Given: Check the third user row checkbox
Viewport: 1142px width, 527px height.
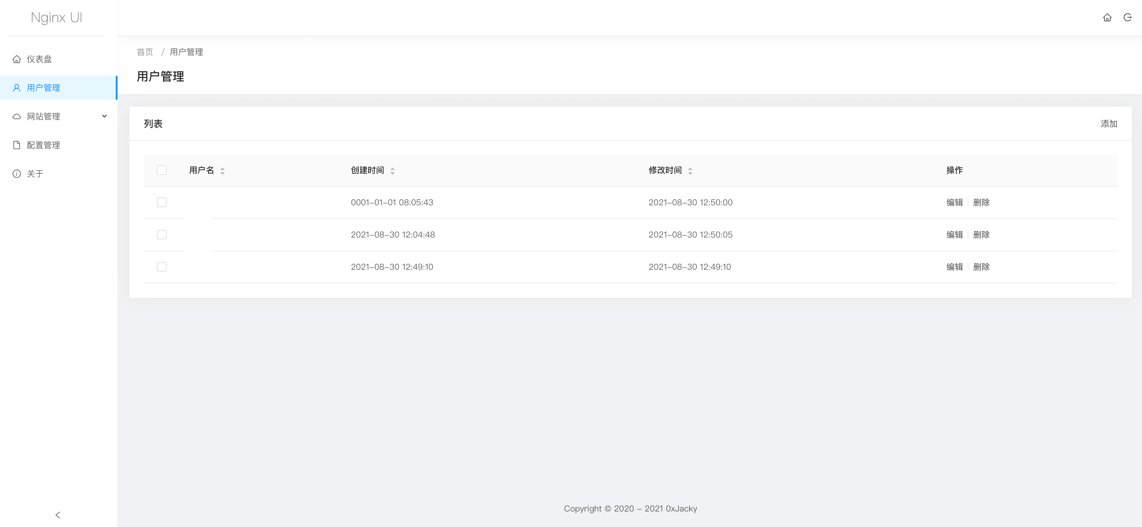Looking at the screenshot, I should tap(162, 266).
